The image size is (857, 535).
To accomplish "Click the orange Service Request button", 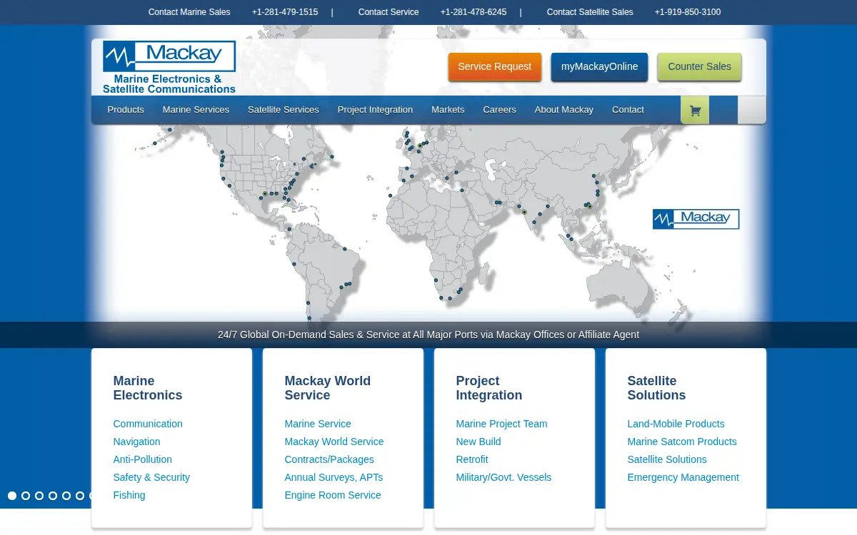I will click(x=495, y=66).
